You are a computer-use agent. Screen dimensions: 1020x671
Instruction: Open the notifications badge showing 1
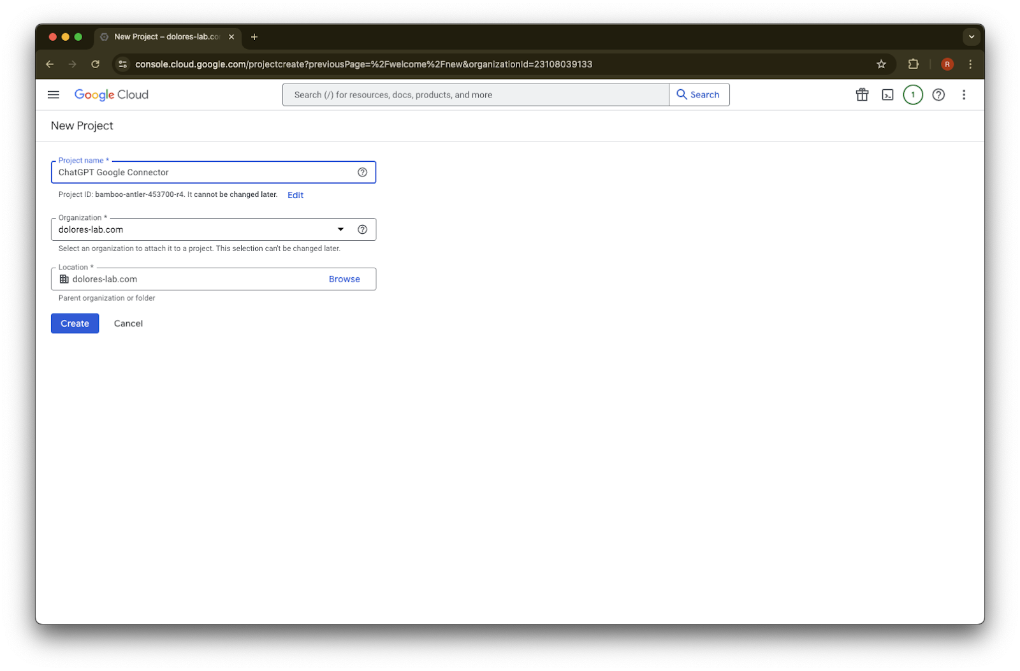[x=913, y=95]
